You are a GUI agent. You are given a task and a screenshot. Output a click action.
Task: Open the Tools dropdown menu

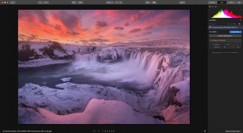182,3
